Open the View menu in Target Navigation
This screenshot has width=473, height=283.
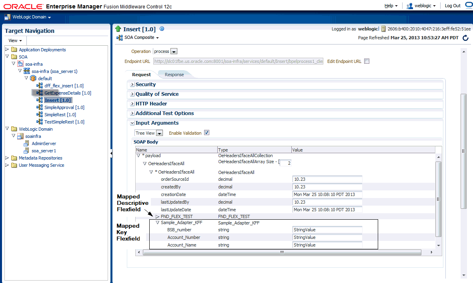pos(15,40)
